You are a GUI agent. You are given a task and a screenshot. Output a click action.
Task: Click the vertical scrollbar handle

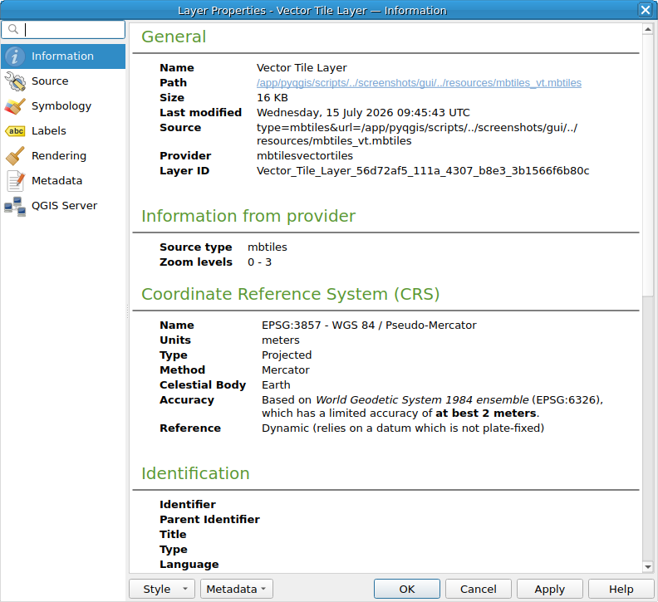[647, 166]
